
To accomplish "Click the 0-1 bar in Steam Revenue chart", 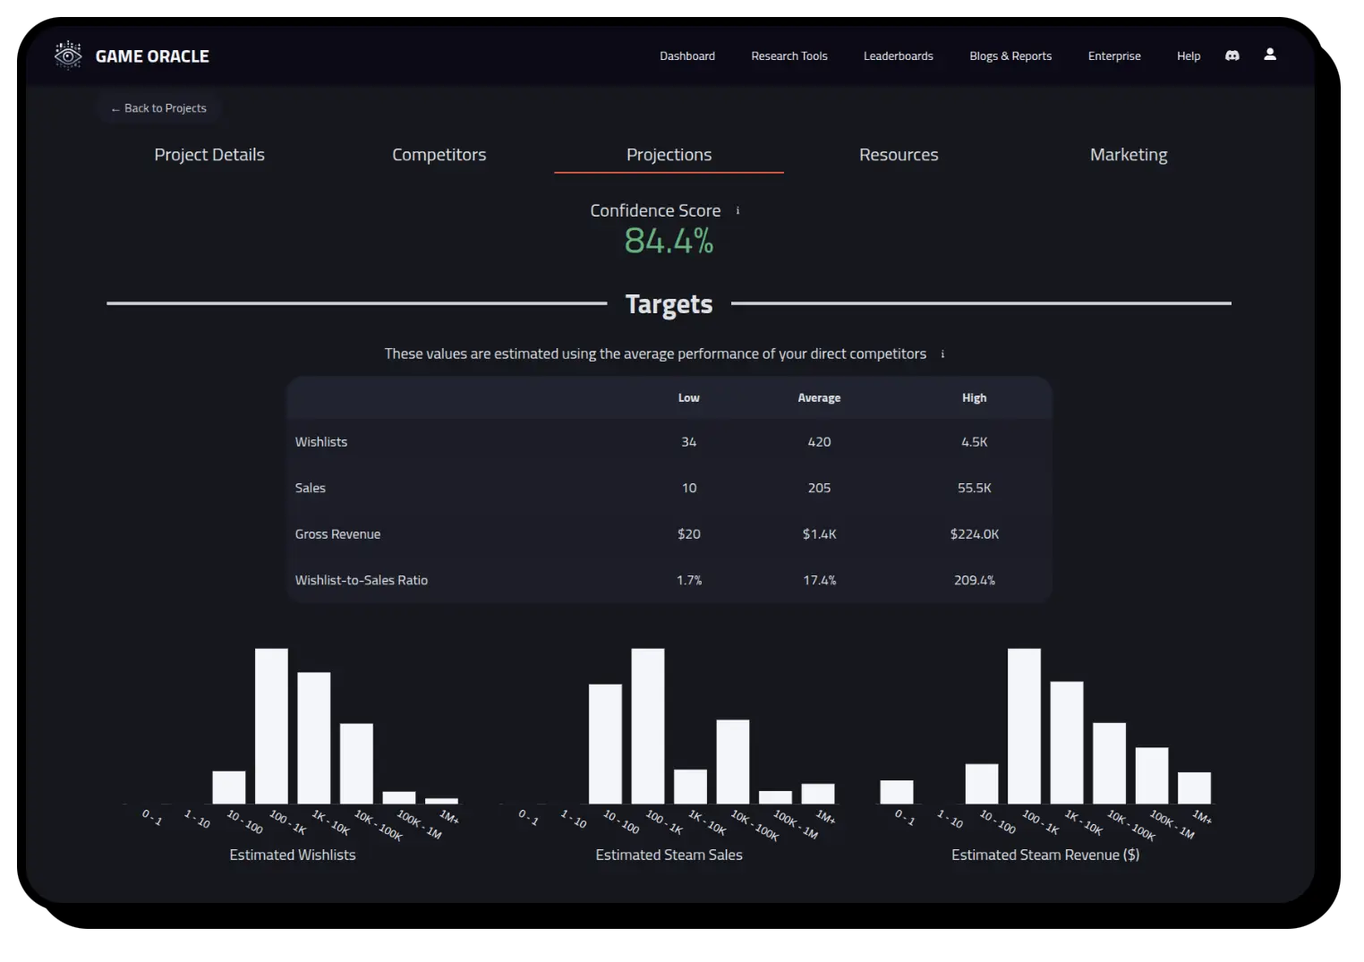I will pyautogui.click(x=896, y=792).
